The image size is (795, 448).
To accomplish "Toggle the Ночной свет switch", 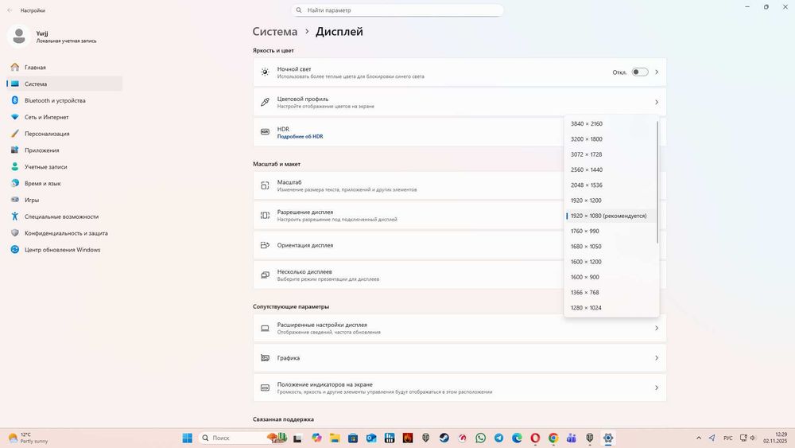I will (640, 72).
